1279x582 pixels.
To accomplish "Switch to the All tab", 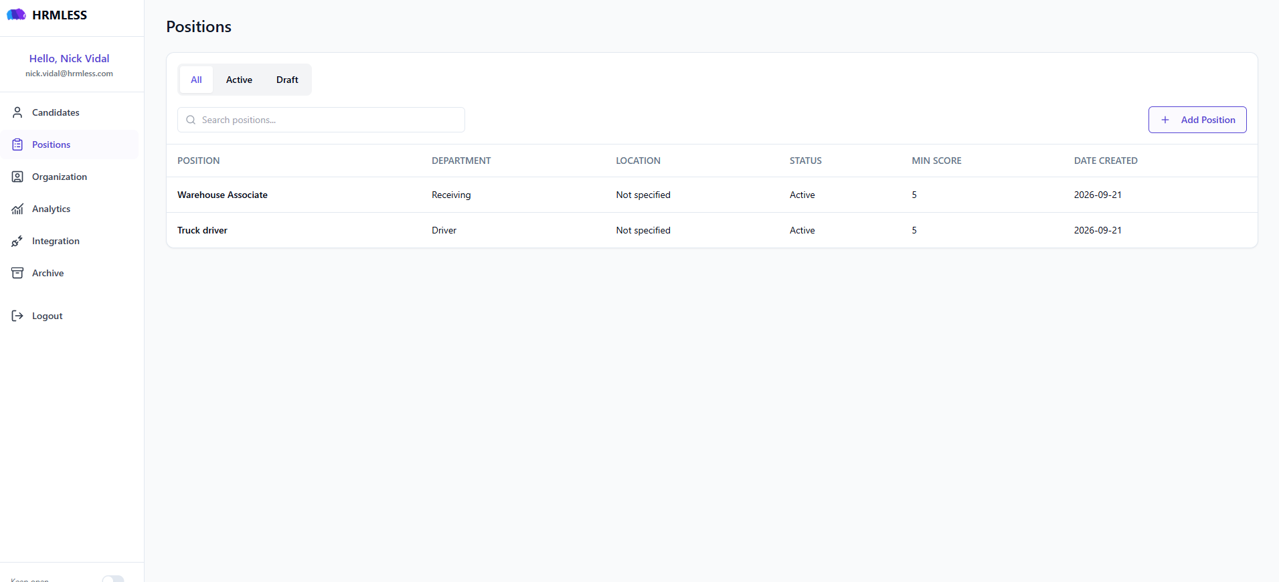I will click(196, 80).
